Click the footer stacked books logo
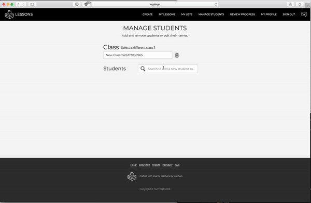 132,176
